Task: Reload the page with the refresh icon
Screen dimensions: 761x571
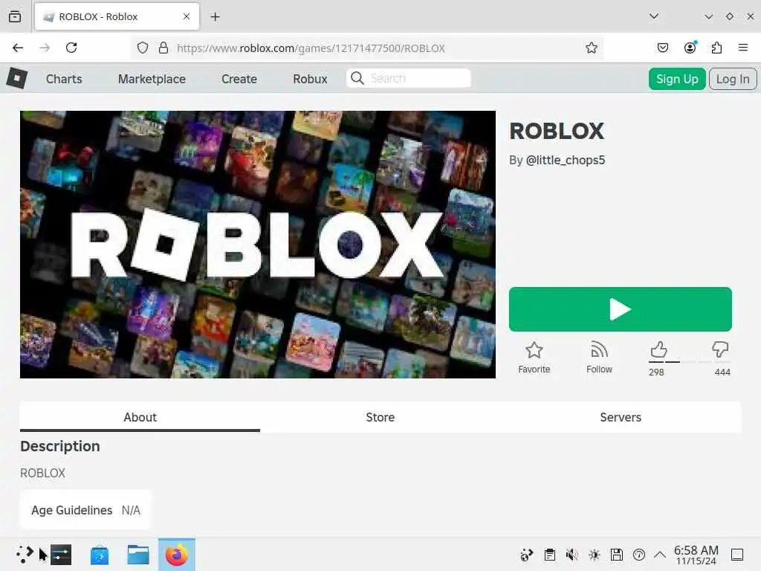Action: [71, 48]
